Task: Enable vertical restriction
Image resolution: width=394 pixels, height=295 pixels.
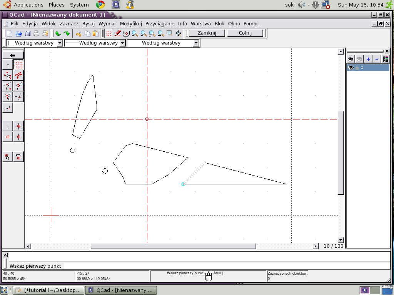Action: coord(18,137)
